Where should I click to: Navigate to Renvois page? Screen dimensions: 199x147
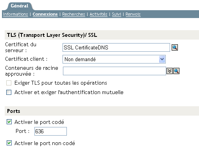pyautogui.click(x=133, y=14)
